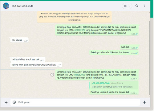
Task: Open emoji picker
Action: click(x=14, y=102)
